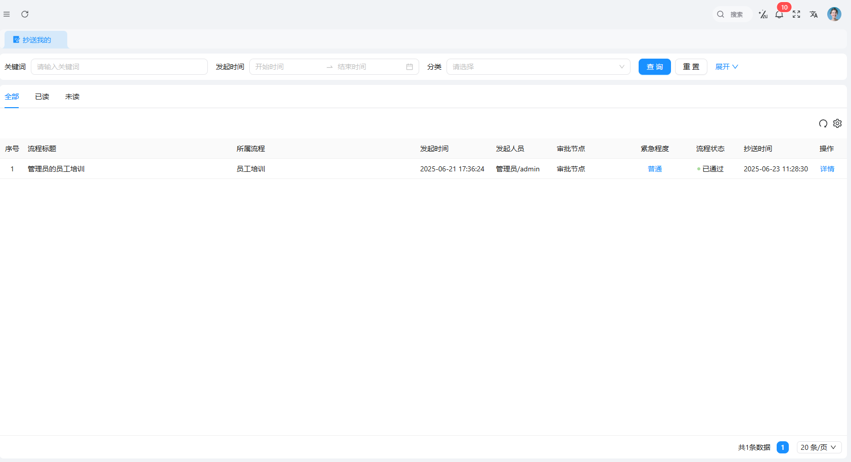This screenshot has height=462, width=851.
Task: Open 详情 link for 管理员的员工培训
Action: [x=827, y=169]
